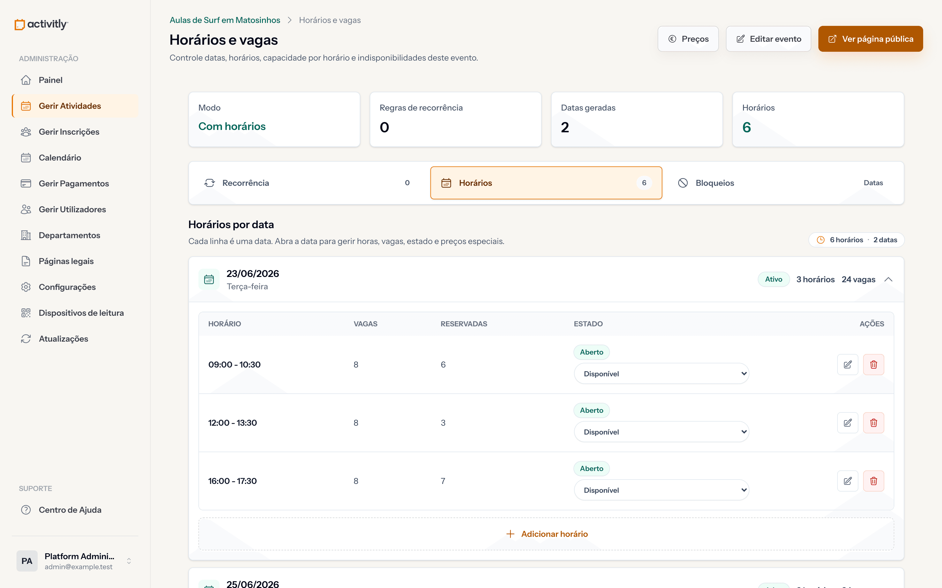Viewport: 942px width, 588px height.
Task: Click the activitly logo
Action: pos(41,24)
